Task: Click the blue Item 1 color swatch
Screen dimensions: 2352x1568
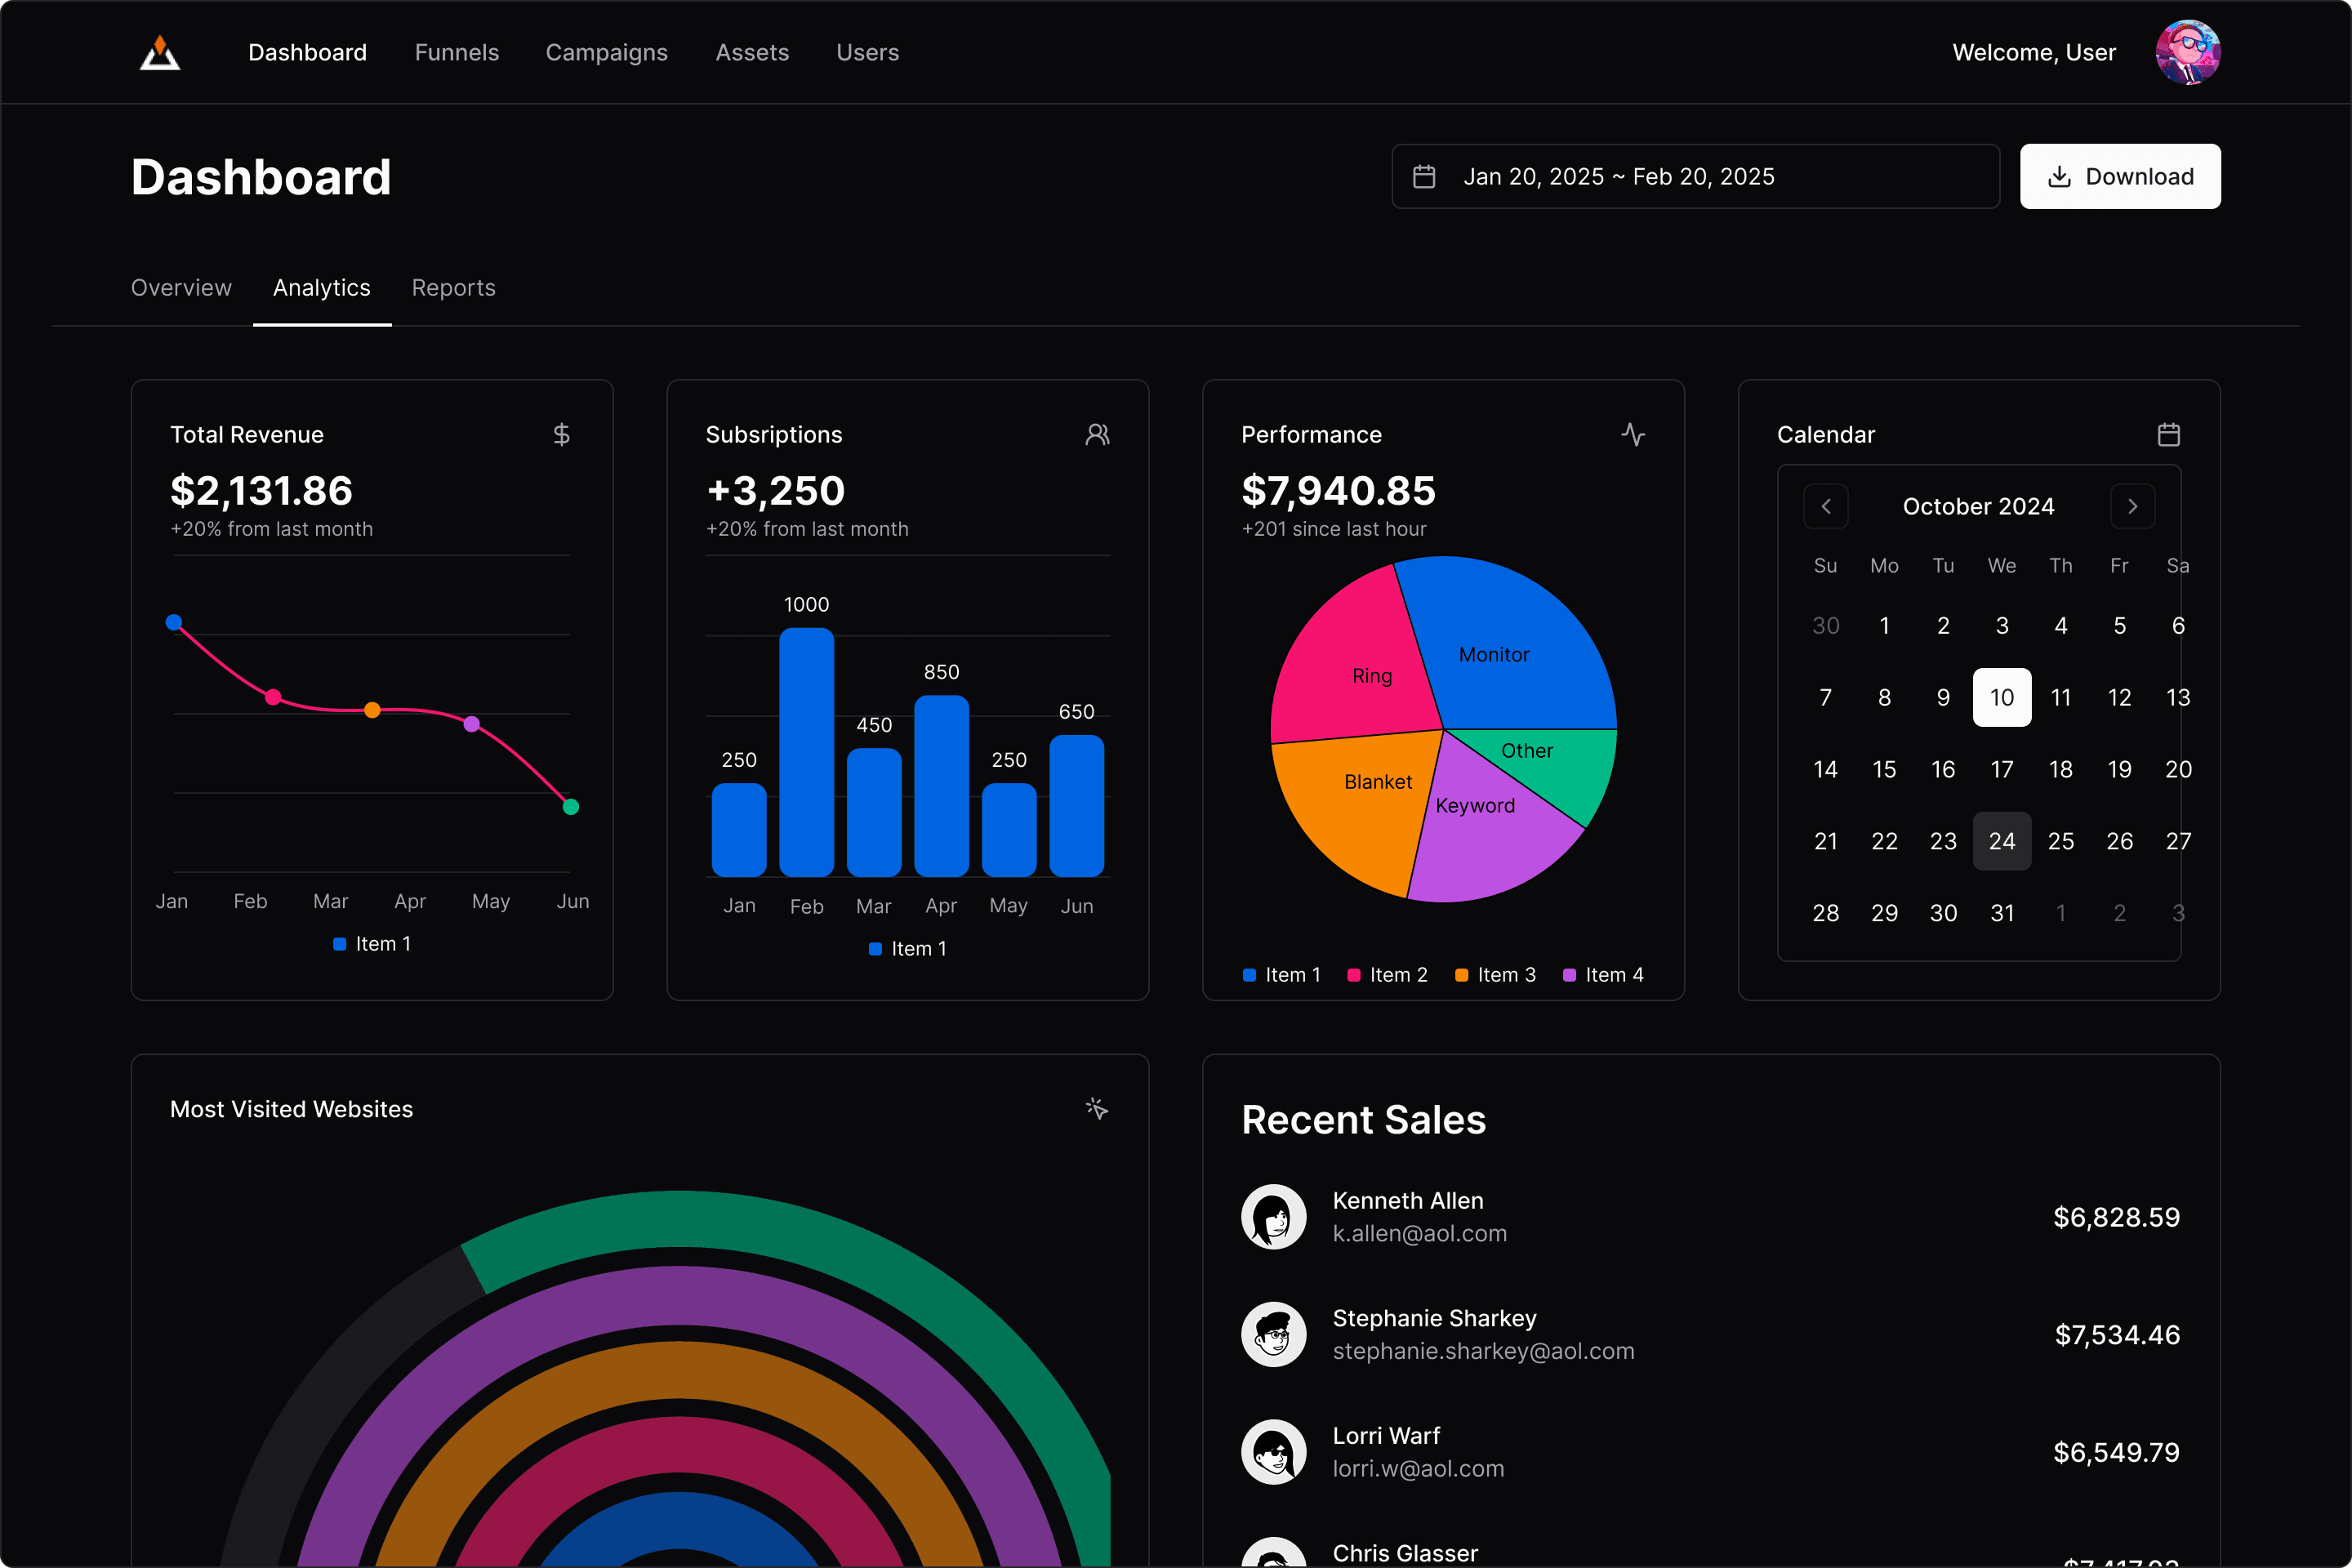Action: tap(1249, 974)
